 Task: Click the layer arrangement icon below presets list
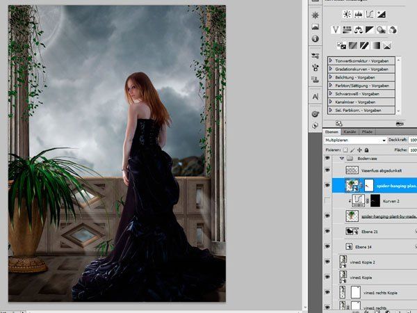tap(339, 124)
